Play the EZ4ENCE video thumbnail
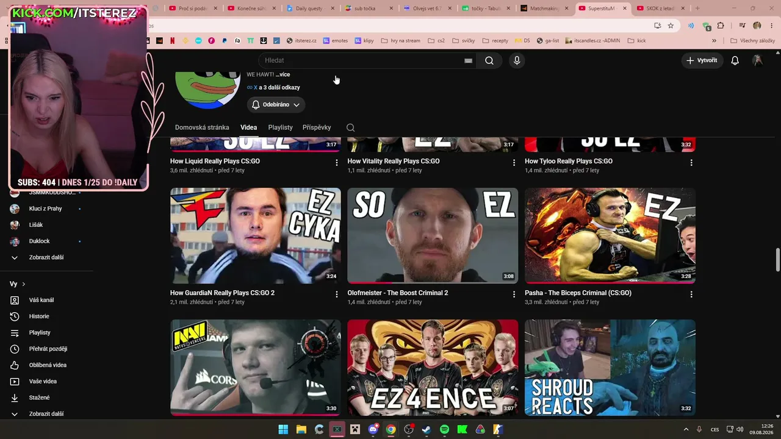781x439 pixels. click(x=433, y=367)
